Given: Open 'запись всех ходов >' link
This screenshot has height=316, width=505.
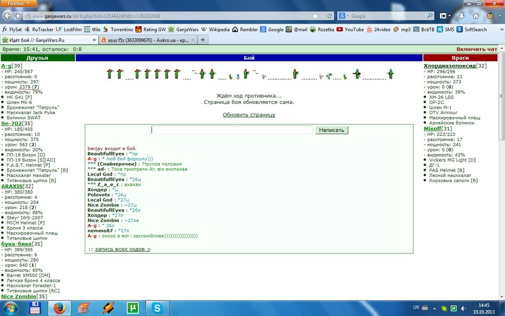Looking at the screenshot, I should [x=122, y=249].
